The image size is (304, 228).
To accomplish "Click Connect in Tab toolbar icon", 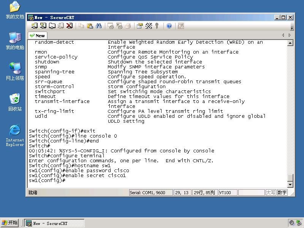I will [52, 26].
